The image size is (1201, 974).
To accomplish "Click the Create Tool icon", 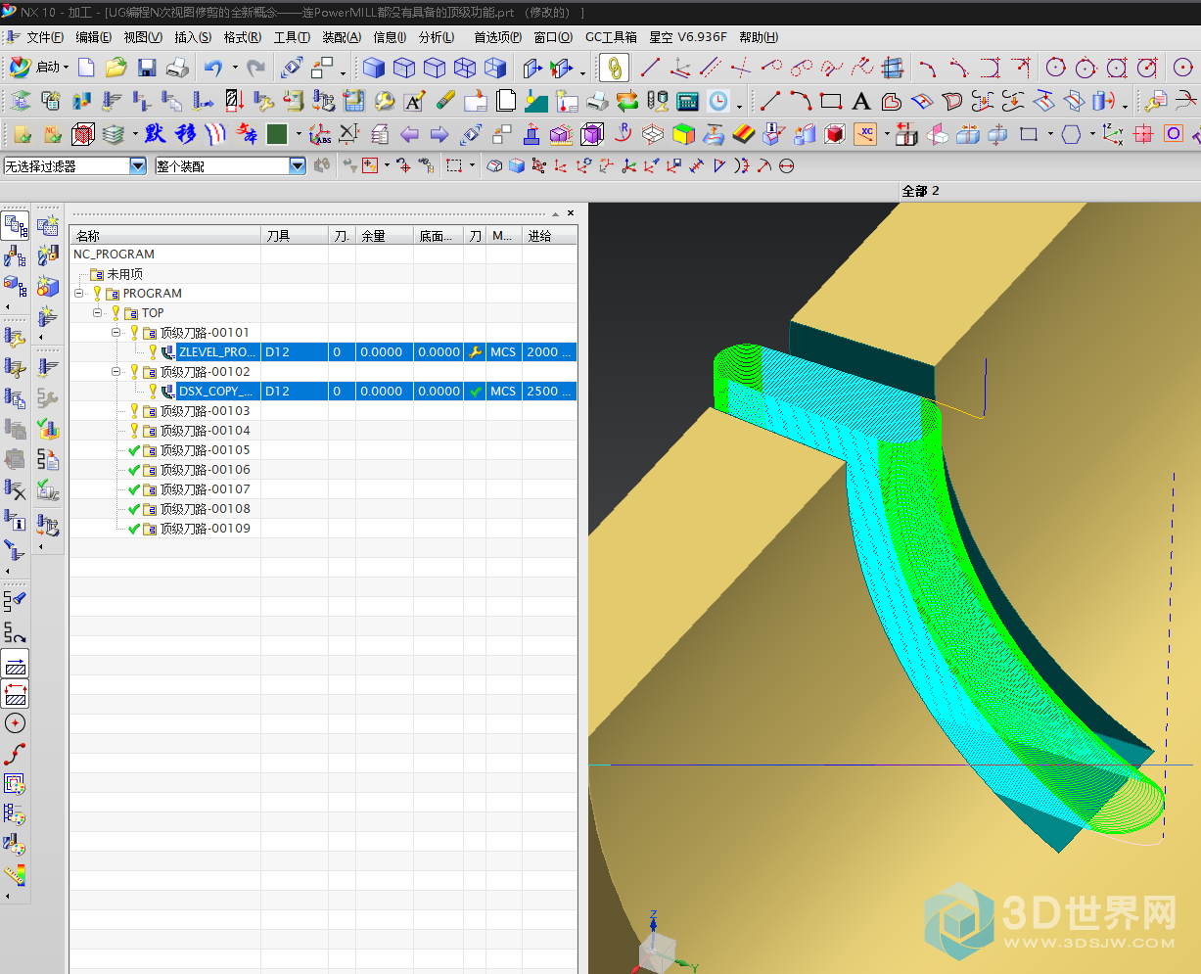I will [x=47, y=256].
